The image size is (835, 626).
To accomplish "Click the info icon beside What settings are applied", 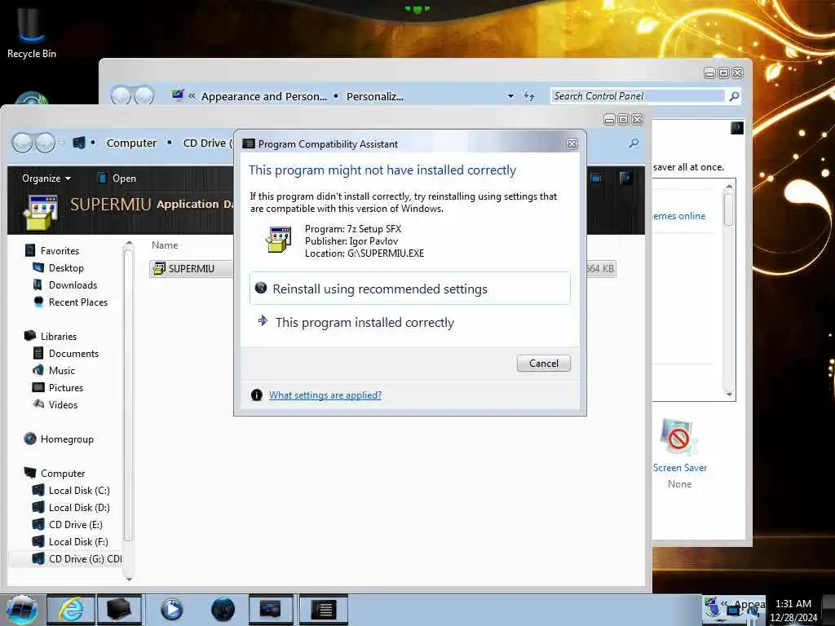I will pos(257,395).
